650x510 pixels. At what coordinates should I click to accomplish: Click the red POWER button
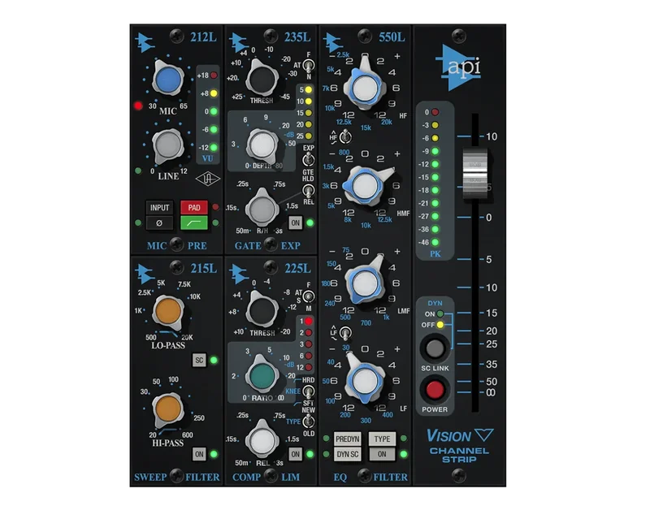point(435,390)
